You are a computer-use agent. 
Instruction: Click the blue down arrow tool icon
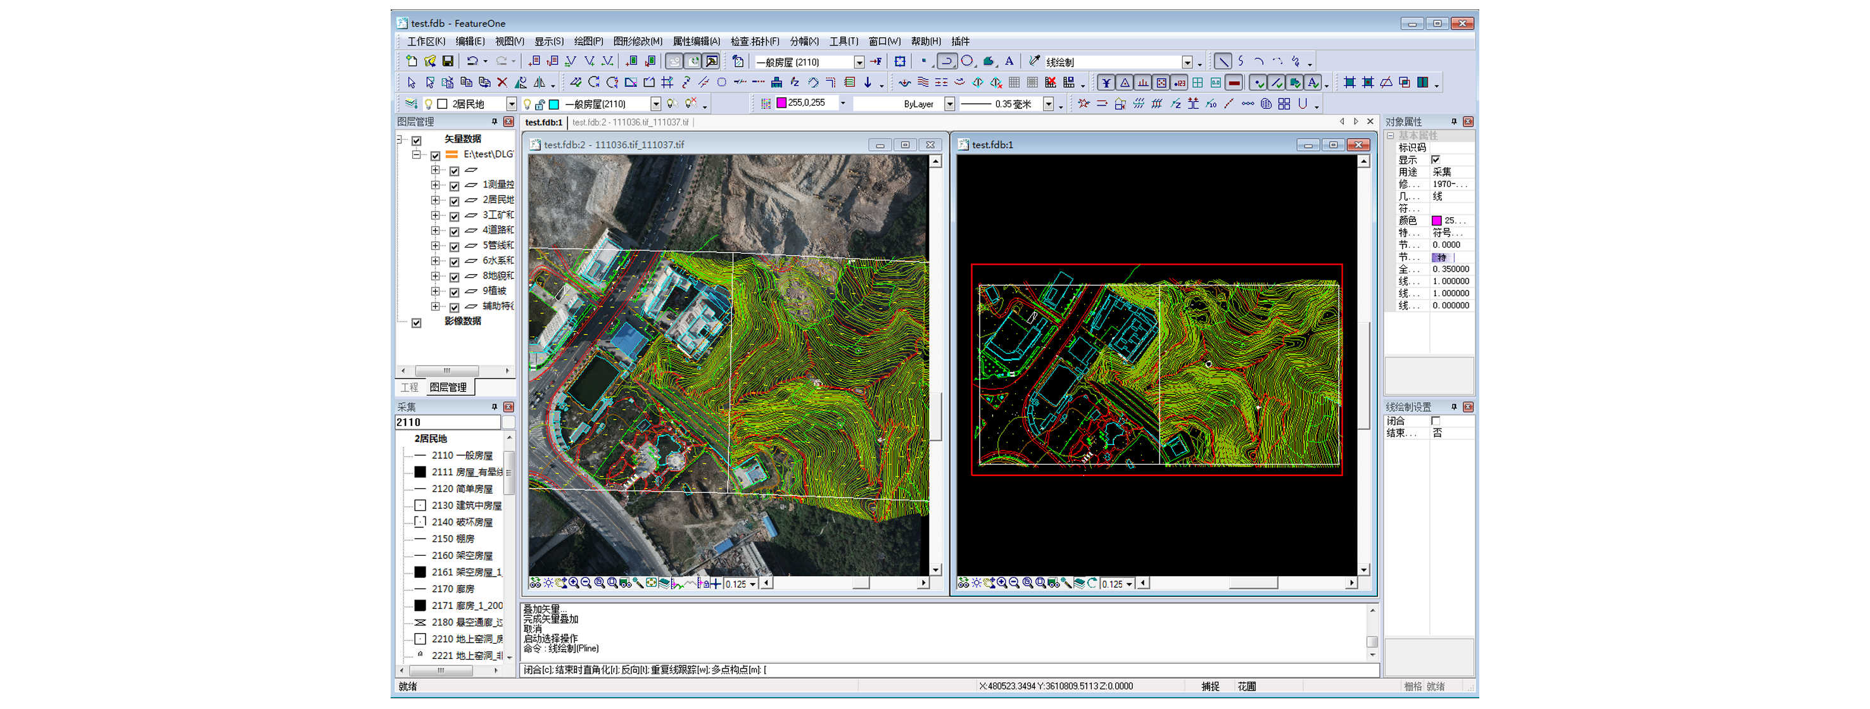868,83
